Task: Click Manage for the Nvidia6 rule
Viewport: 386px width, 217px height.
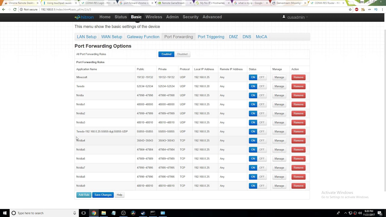Action: pyautogui.click(x=279, y=159)
